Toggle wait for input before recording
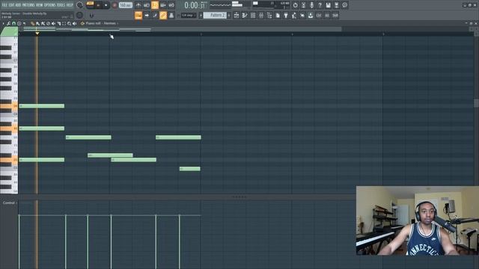The image size is (479, 269). [147, 5]
